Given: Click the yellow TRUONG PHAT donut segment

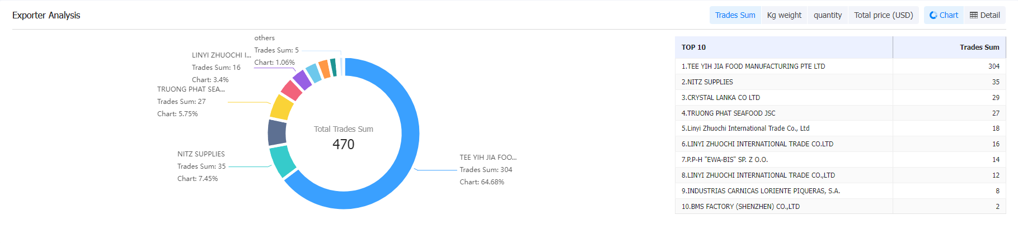Looking at the screenshot, I should coord(282,108).
